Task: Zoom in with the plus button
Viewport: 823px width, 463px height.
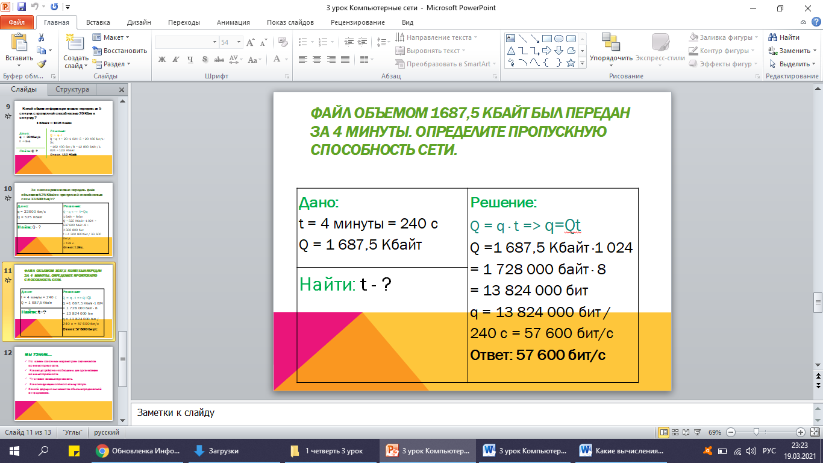Action: [800, 432]
